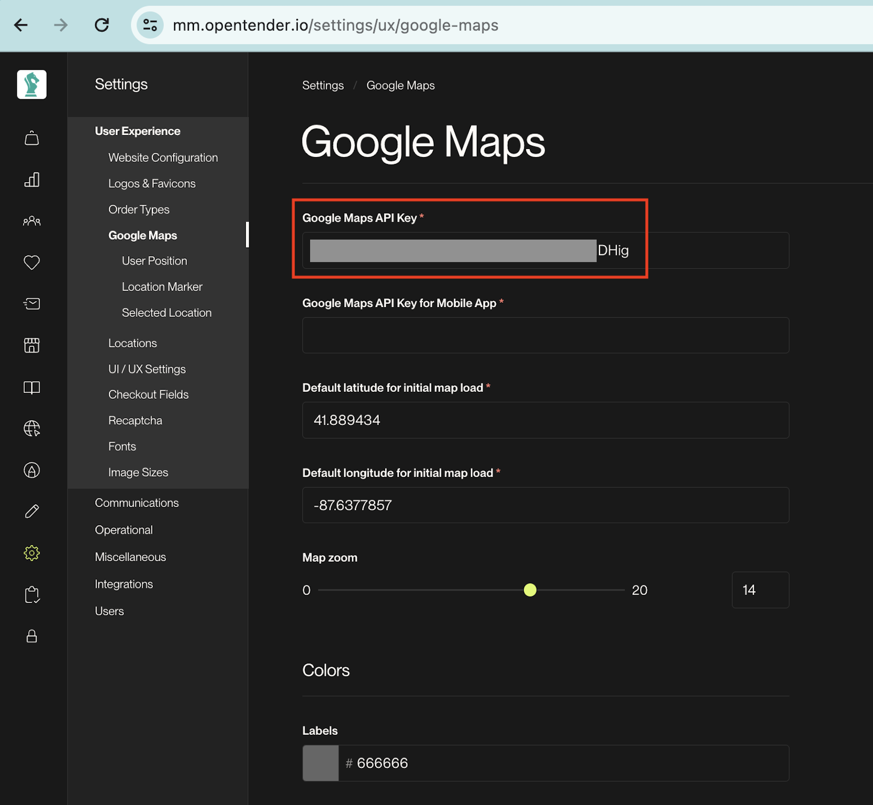Open menus using the book icon

point(32,387)
